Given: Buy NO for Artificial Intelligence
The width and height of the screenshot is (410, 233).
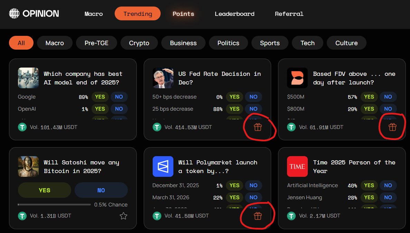Looking at the screenshot, I should [x=388, y=185].
